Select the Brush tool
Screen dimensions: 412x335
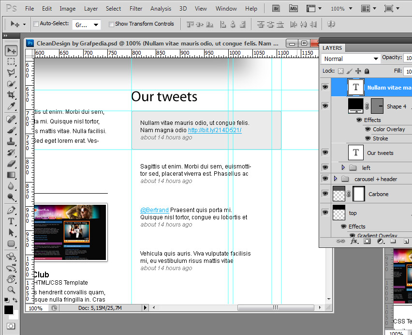[x=11, y=130]
